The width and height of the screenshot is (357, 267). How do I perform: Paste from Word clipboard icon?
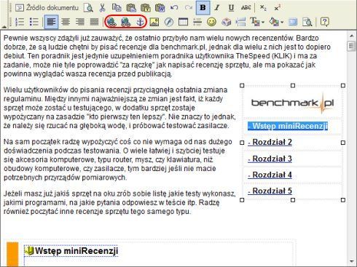pyautogui.click(x=160, y=8)
